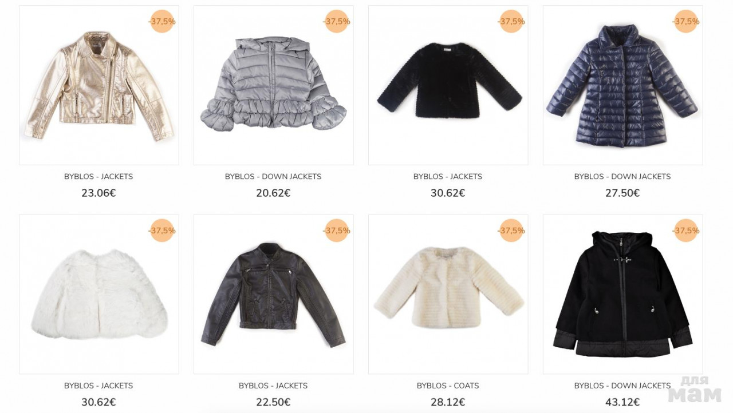This screenshot has width=733, height=413.
Task: Open BYBLOS - JACKETS link priced 23.06€
Action: 98,176
